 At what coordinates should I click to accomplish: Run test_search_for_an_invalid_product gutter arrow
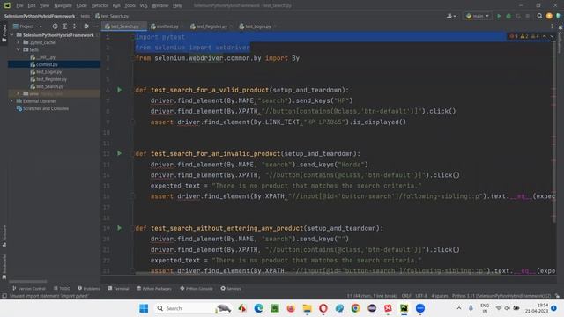[120, 153]
